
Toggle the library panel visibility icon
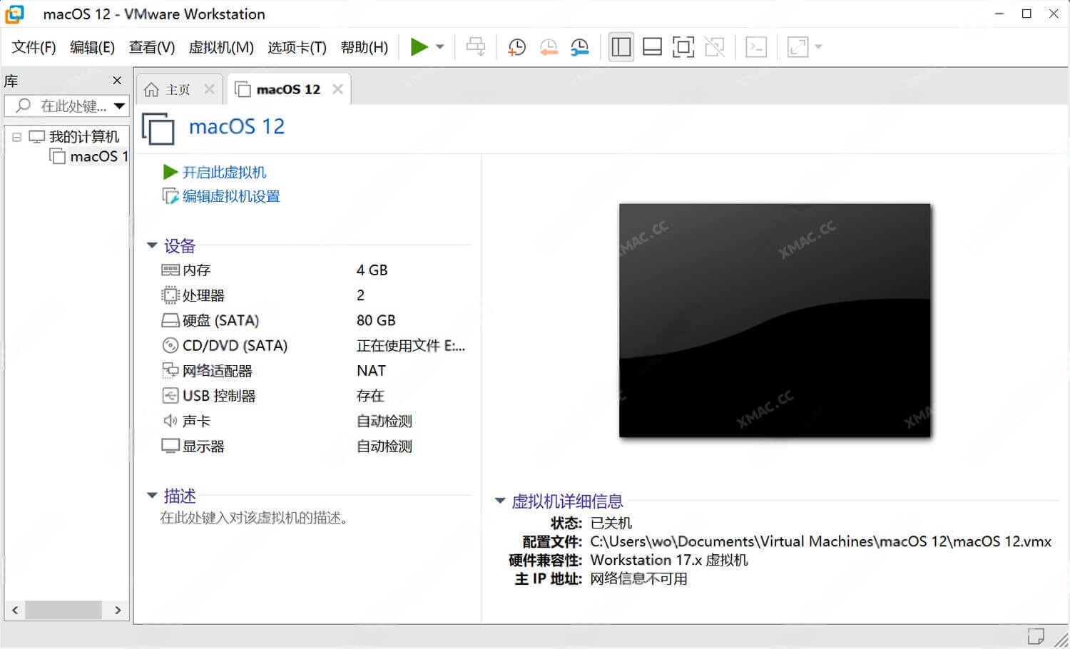tap(621, 46)
